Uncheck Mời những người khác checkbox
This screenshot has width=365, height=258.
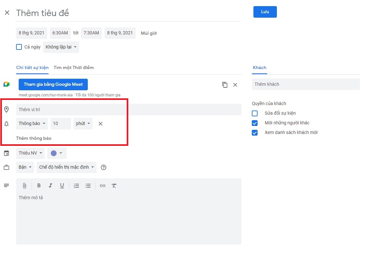(x=255, y=123)
